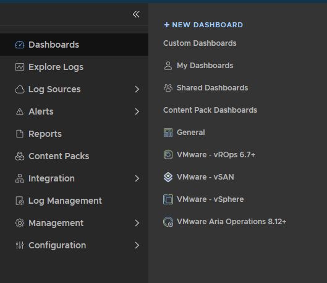Click the Explore Logs chart icon
327x283 pixels.
click(x=20, y=67)
